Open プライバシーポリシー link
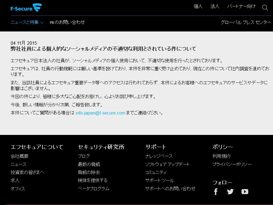 [232, 164]
